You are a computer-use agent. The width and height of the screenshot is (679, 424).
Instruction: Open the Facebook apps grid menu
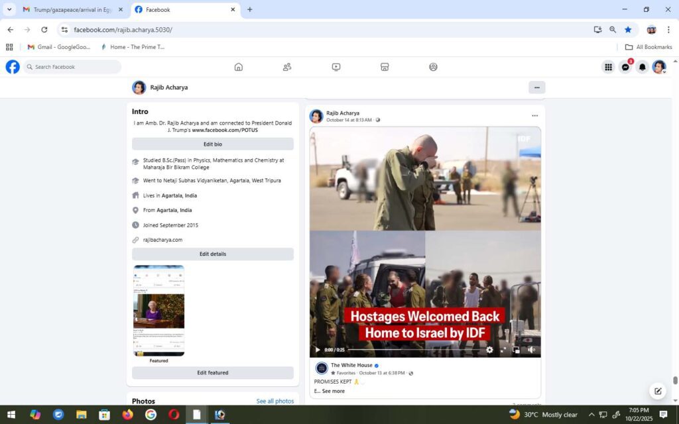coord(608,67)
